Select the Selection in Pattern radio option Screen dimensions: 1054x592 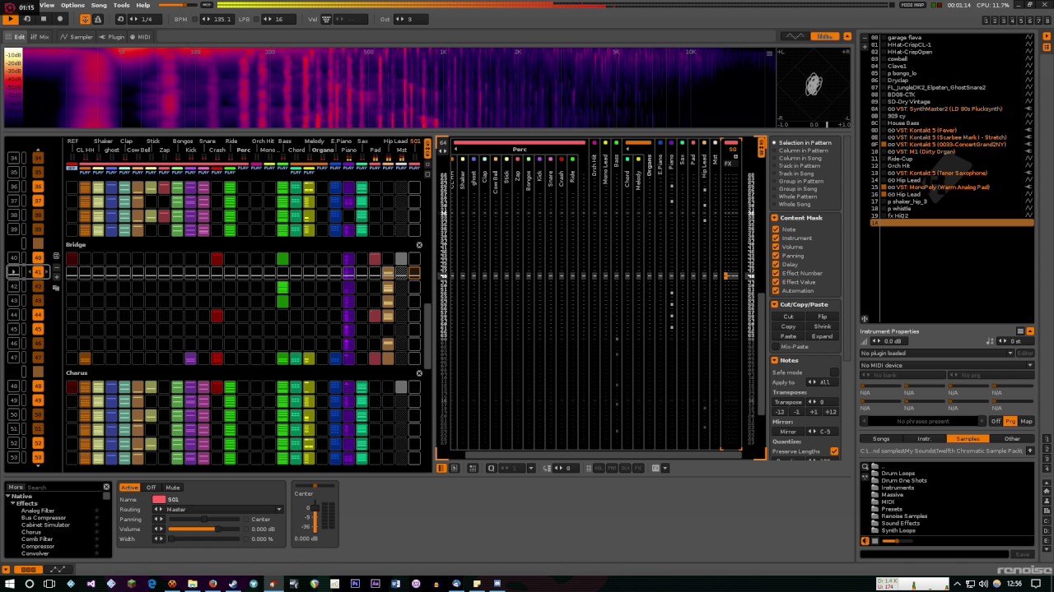(802, 143)
